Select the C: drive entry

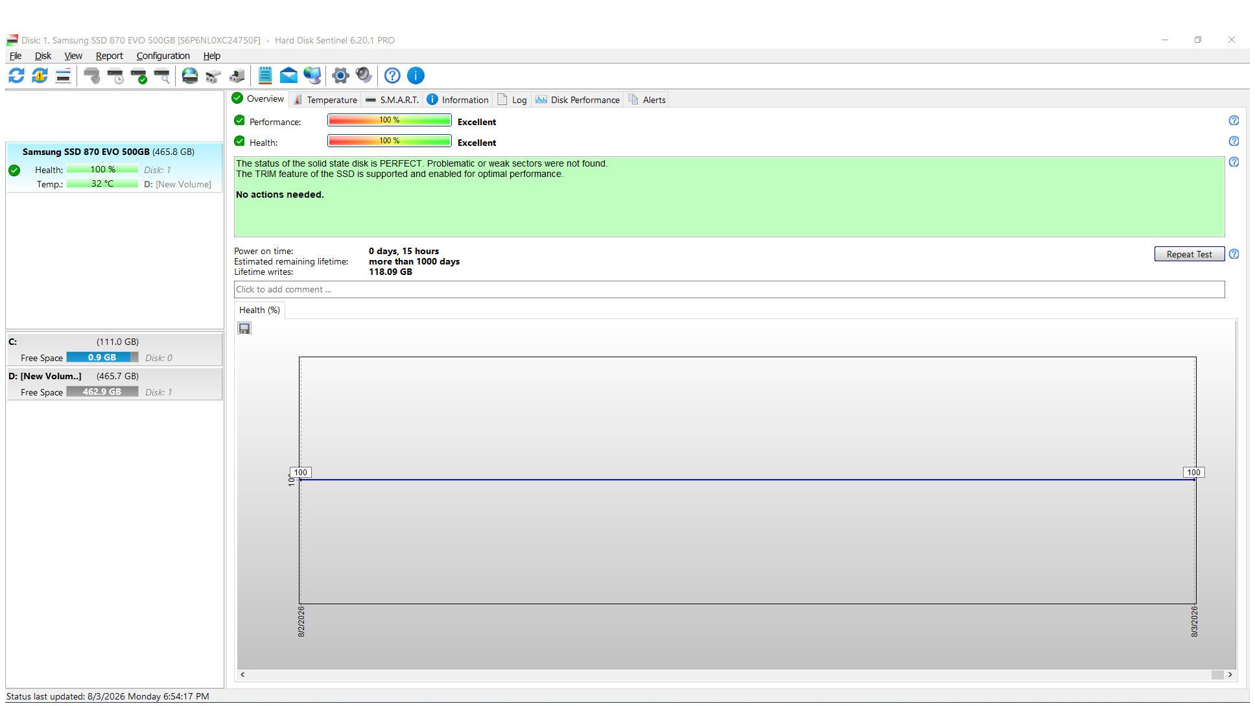pos(114,349)
